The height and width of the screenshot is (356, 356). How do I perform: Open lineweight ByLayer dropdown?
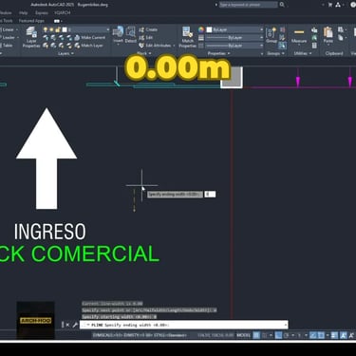[261, 37]
